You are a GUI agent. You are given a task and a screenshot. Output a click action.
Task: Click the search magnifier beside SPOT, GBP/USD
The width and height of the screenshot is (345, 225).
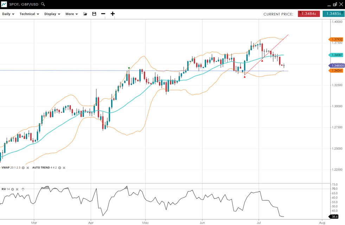pos(43,4)
